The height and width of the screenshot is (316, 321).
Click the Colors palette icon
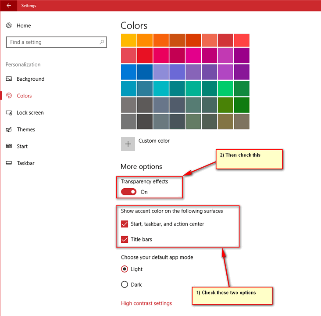[x=9, y=96]
